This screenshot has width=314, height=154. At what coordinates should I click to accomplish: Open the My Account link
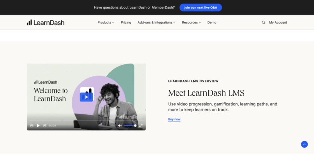tap(278, 22)
